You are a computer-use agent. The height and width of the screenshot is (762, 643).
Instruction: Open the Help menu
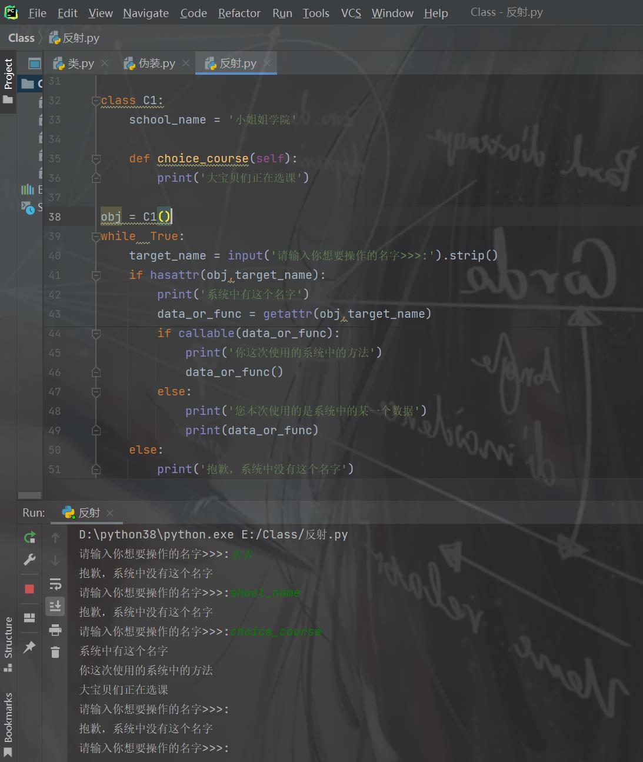coord(436,13)
